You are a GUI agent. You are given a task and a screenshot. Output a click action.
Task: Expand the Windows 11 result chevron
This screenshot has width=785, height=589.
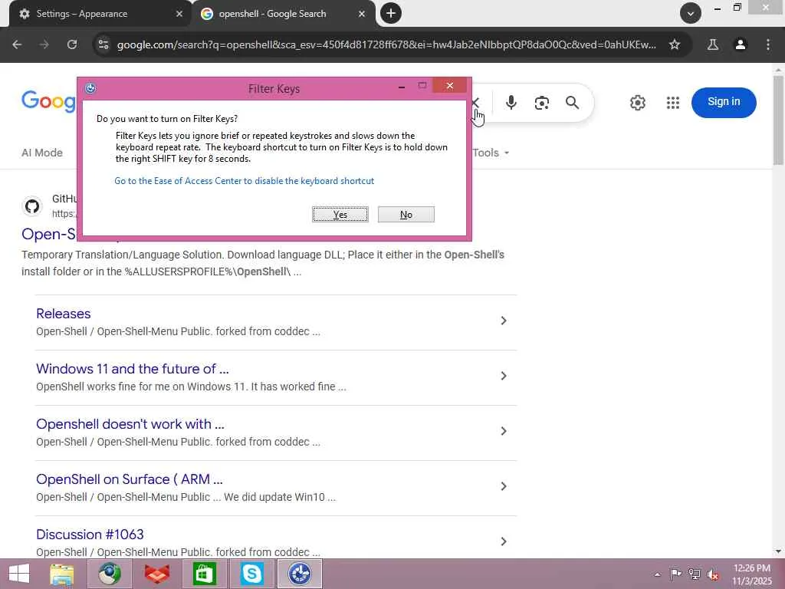(504, 376)
